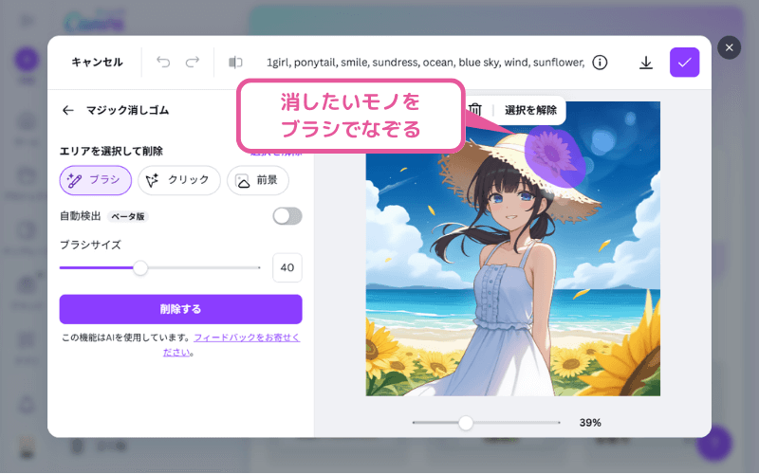This screenshot has width=759, height=474.
Task: Open the image info icon
Action: point(600,63)
